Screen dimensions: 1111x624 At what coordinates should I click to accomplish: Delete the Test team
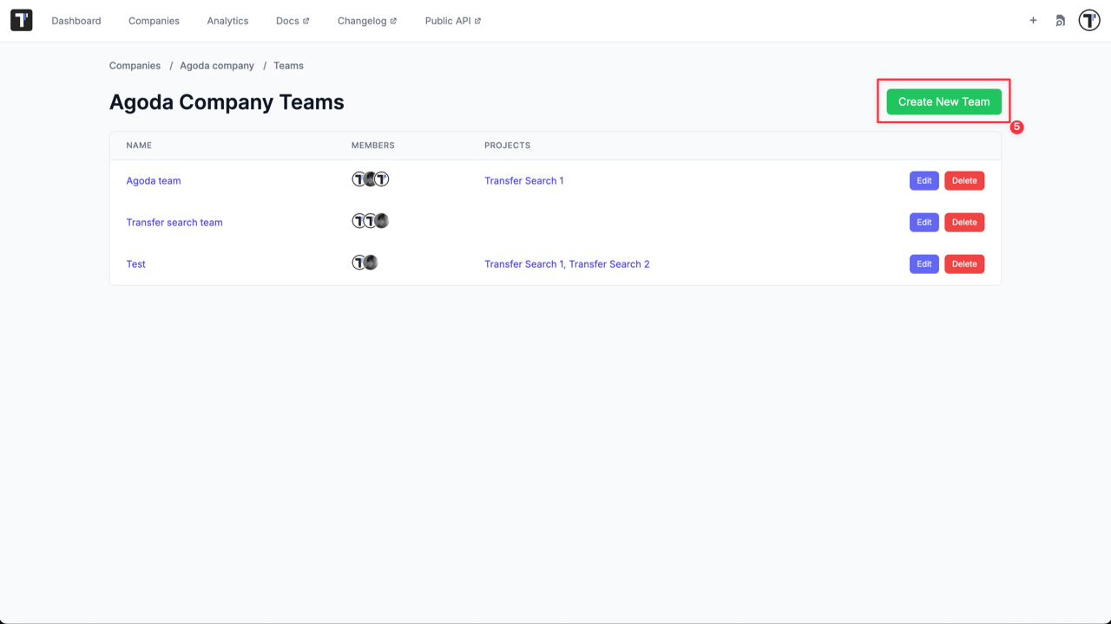964,263
